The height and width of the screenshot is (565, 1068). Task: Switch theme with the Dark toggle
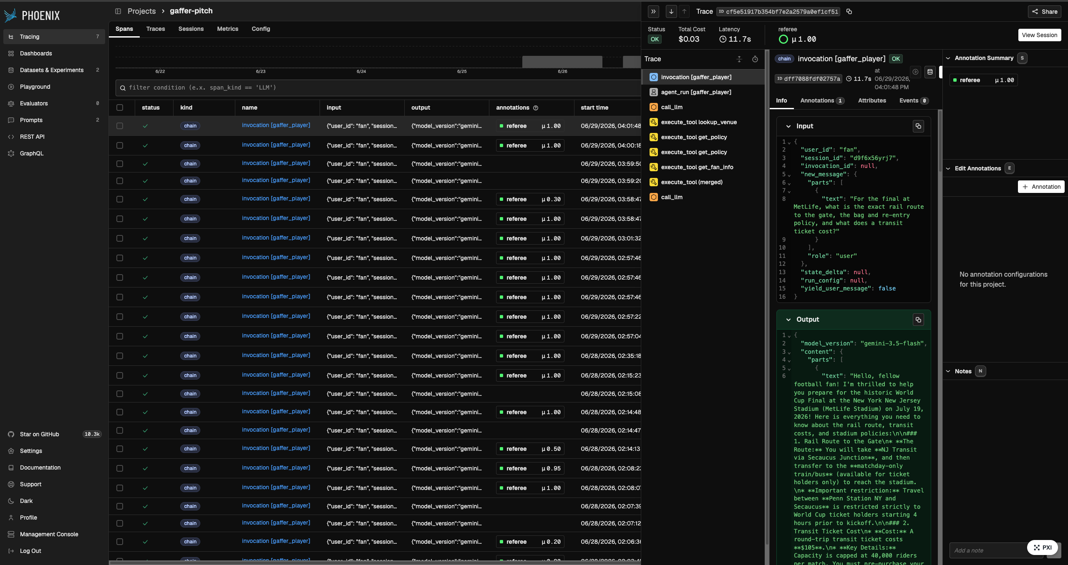tap(26, 501)
